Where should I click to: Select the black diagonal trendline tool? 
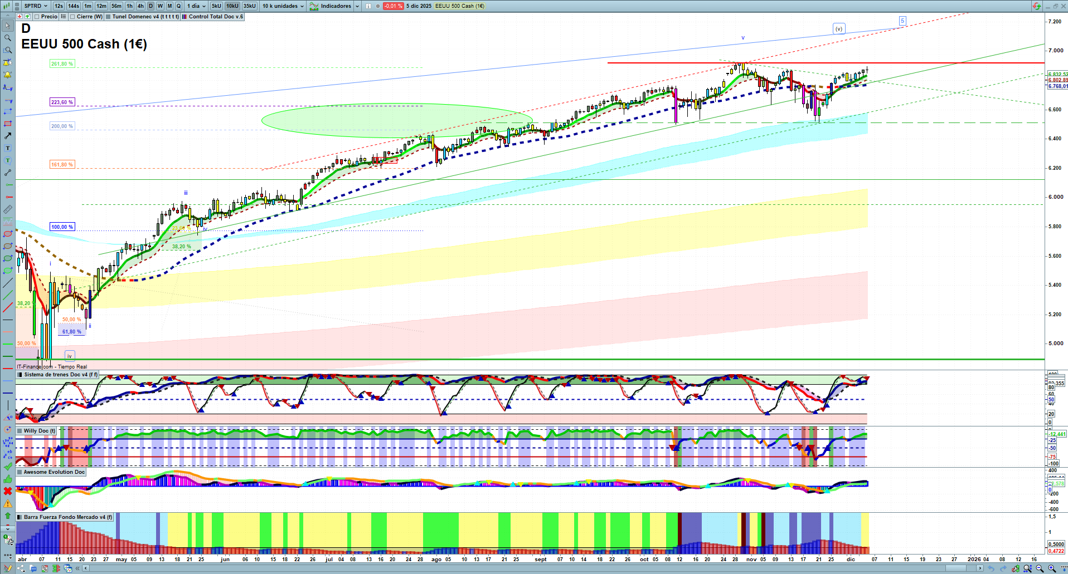coord(8,283)
